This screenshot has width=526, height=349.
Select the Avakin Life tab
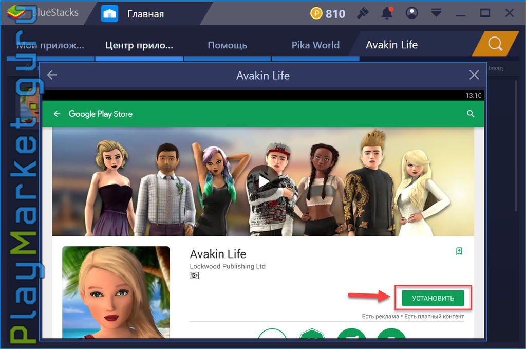(x=392, y=45)
